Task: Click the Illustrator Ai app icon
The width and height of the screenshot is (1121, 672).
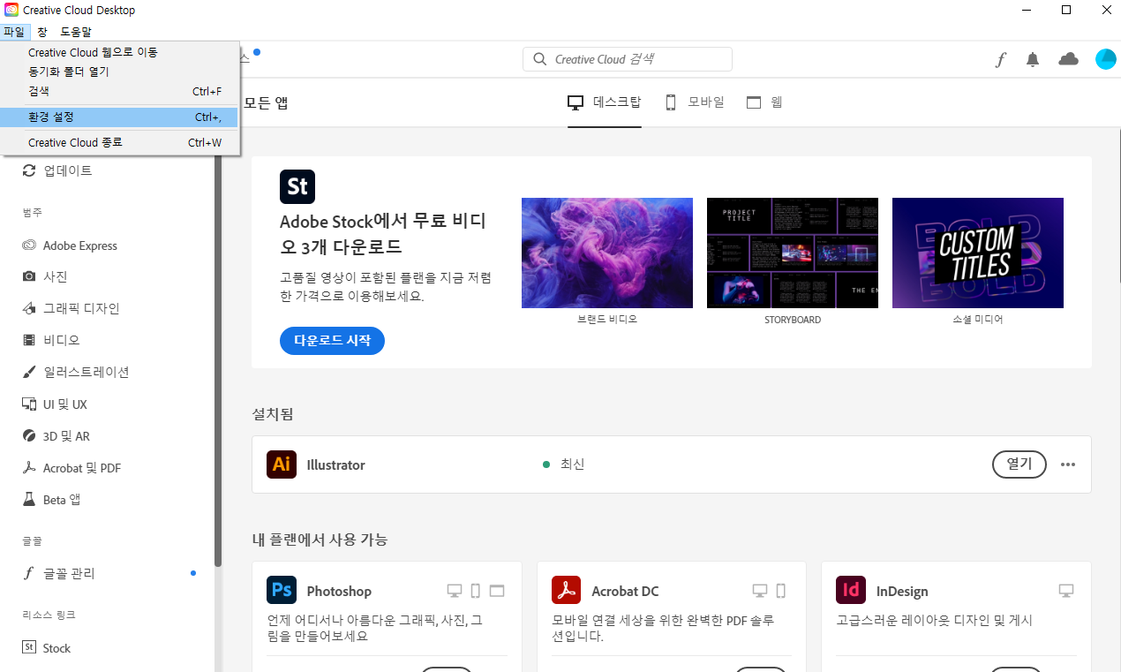Action: [x=282, y=464]
